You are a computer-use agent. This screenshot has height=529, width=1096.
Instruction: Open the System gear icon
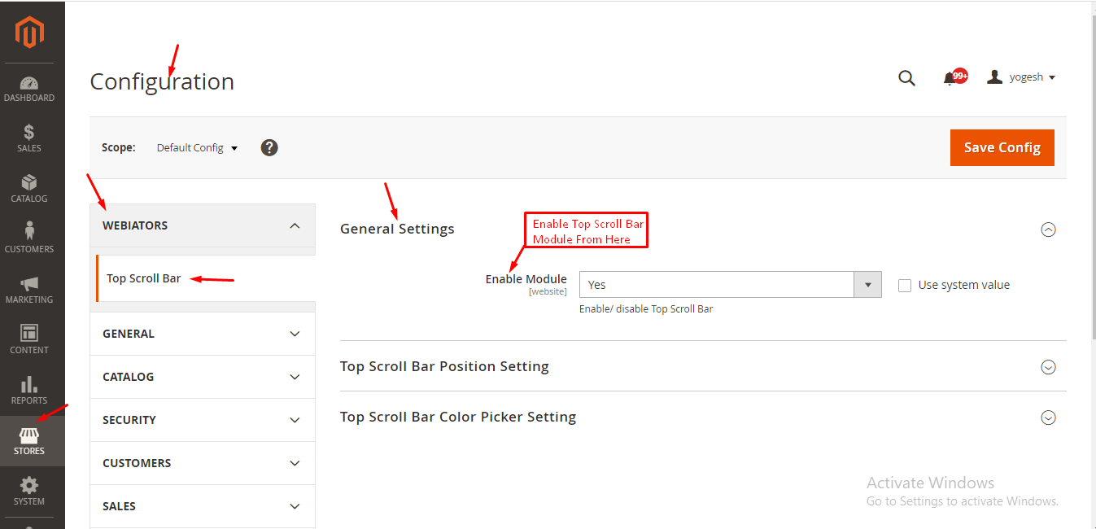29,486
